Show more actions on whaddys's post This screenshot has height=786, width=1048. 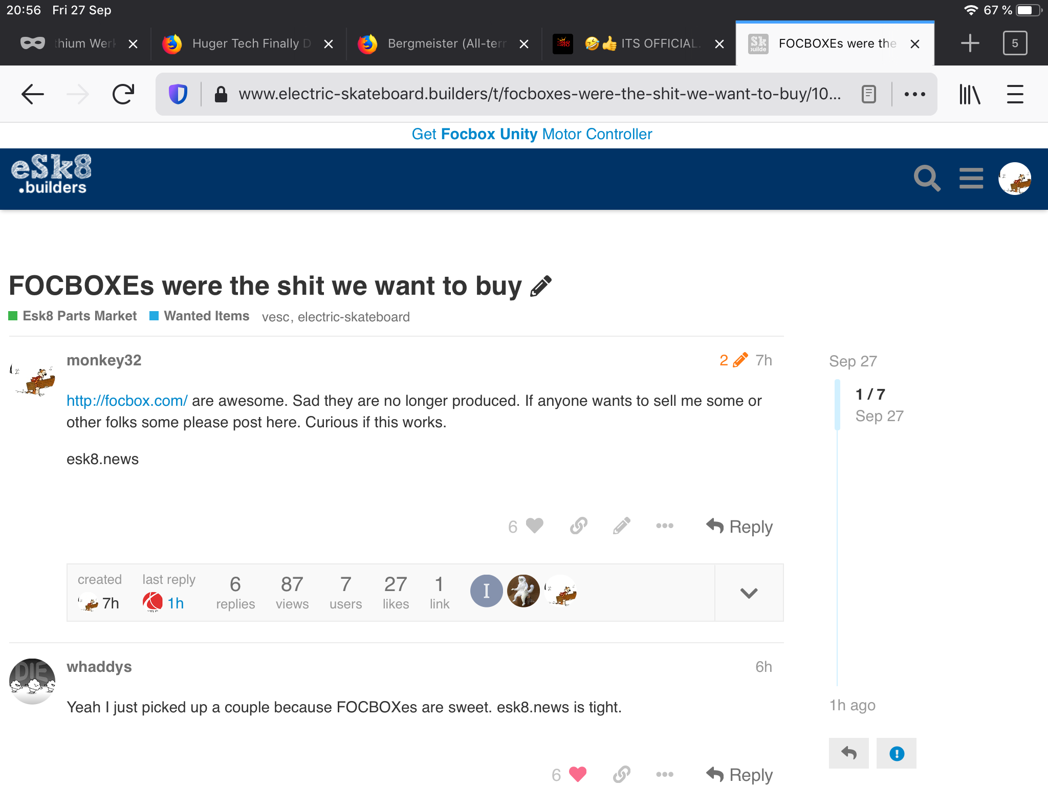coord(665,774)
